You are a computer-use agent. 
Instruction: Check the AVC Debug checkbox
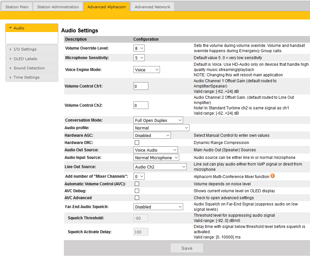(x=137, y=191)
